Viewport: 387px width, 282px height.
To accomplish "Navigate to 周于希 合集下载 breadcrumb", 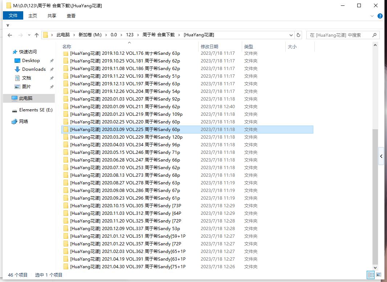I will click(x=158, y=35).
